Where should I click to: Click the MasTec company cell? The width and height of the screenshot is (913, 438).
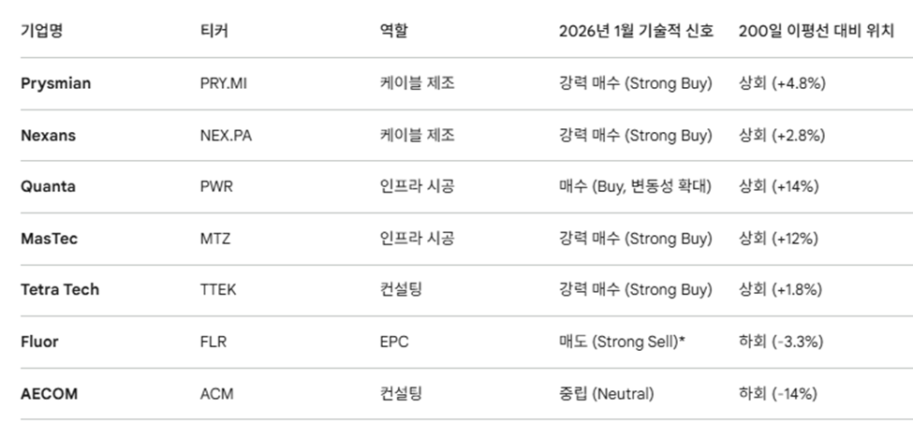[49, 239]
